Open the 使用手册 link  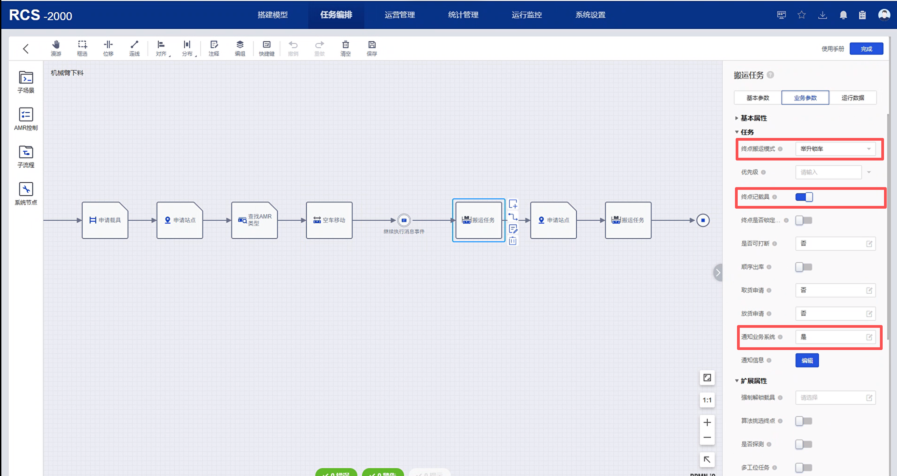click(x=833, y=49)
